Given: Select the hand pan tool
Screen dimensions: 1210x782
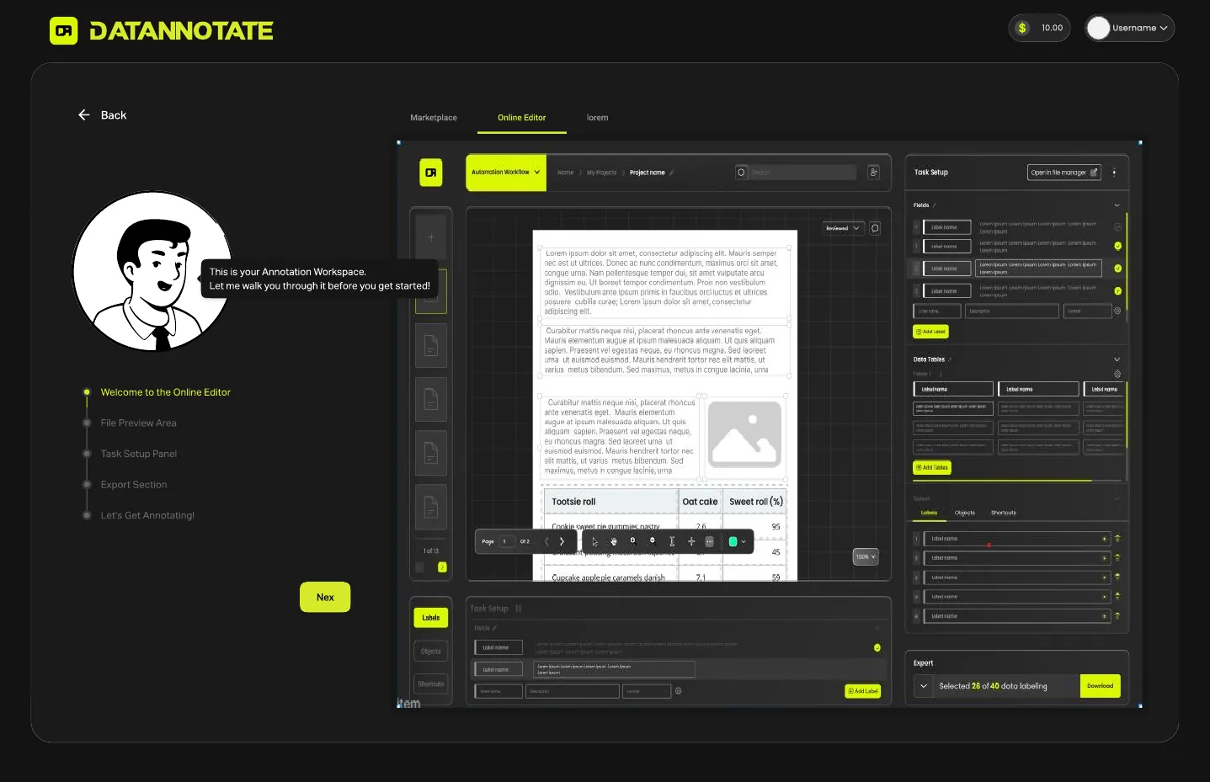Looking at the screenshot, I should (614, 541).
